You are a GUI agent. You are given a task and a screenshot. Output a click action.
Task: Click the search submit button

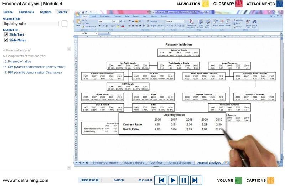[x=64, y=24]
